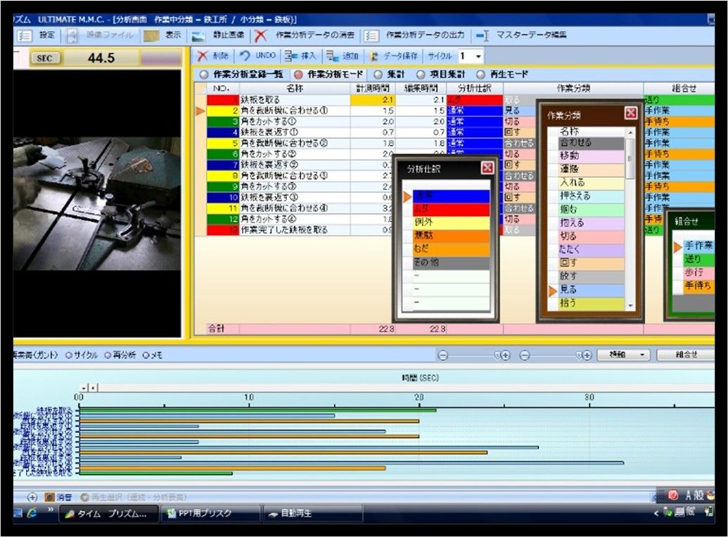Expand taskbar quick launch chevron
Image resolution: width=728 pixels, height=537 pixels.
51,510
